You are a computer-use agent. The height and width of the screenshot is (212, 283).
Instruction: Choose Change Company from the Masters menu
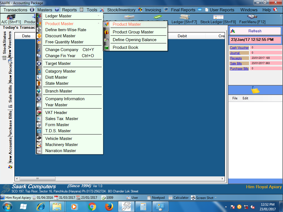(x=62, y=50)
